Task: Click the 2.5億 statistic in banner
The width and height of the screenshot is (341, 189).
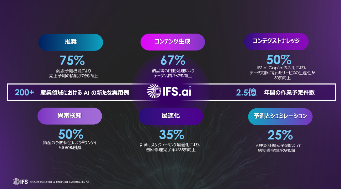Action: [x=246, y=92]
